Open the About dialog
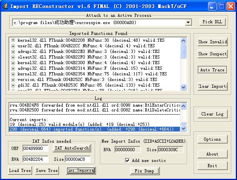Image resolution: width=237 pixels, height=180 pixels. 212,154
